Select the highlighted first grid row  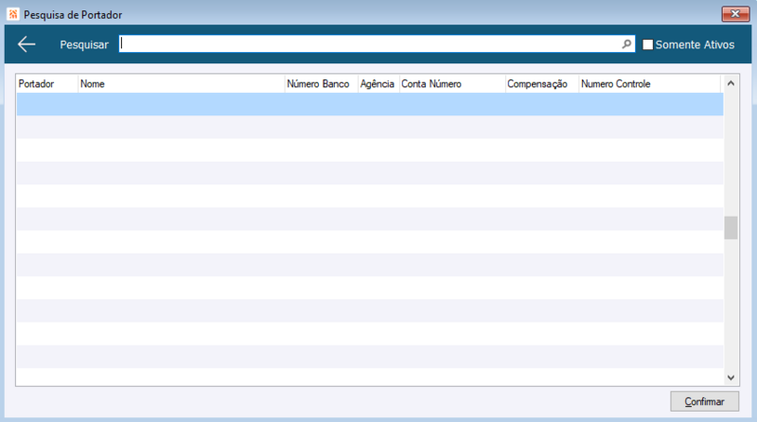(x=370, y=104)
